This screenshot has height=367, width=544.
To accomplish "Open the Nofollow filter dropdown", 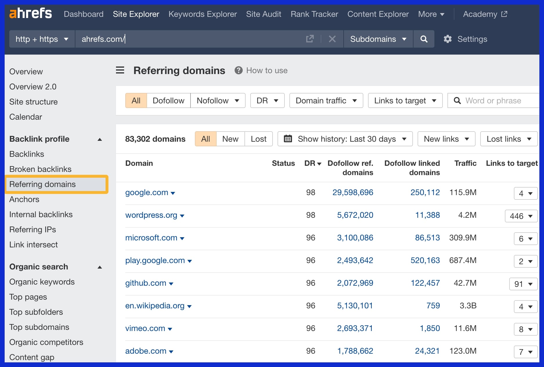I will point(218,100).
